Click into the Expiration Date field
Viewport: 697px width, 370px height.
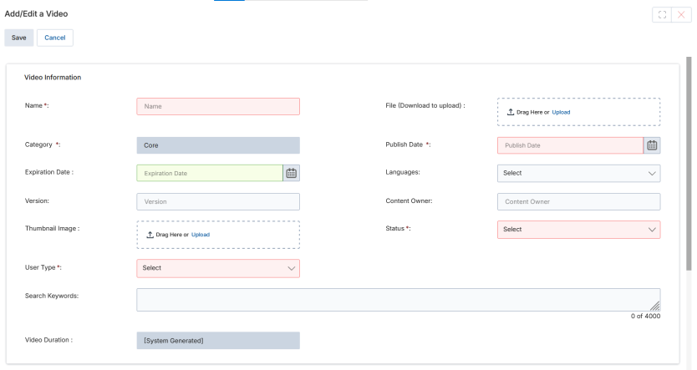pyautogui.click(x=210, y=173)
